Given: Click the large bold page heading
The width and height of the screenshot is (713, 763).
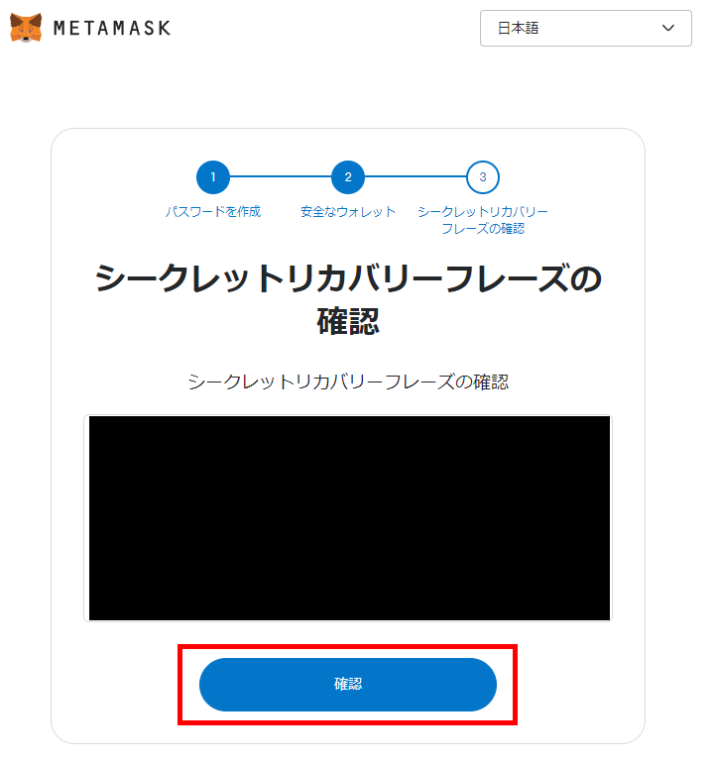Looking at the screenshot, I should (348, 299).
